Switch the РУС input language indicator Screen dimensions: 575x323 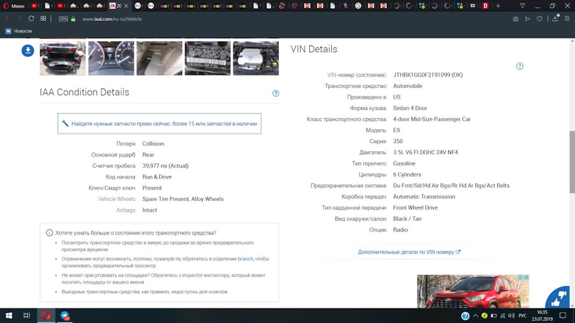(522, 316)
